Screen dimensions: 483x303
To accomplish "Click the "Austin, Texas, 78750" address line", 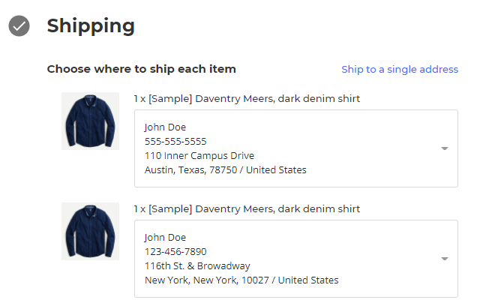I will point(225,170).
